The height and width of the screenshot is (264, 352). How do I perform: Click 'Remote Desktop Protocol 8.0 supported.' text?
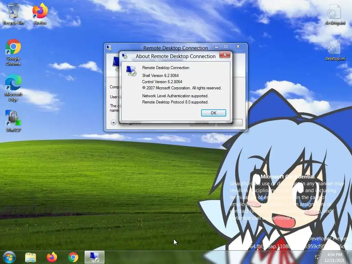(175, 102)
